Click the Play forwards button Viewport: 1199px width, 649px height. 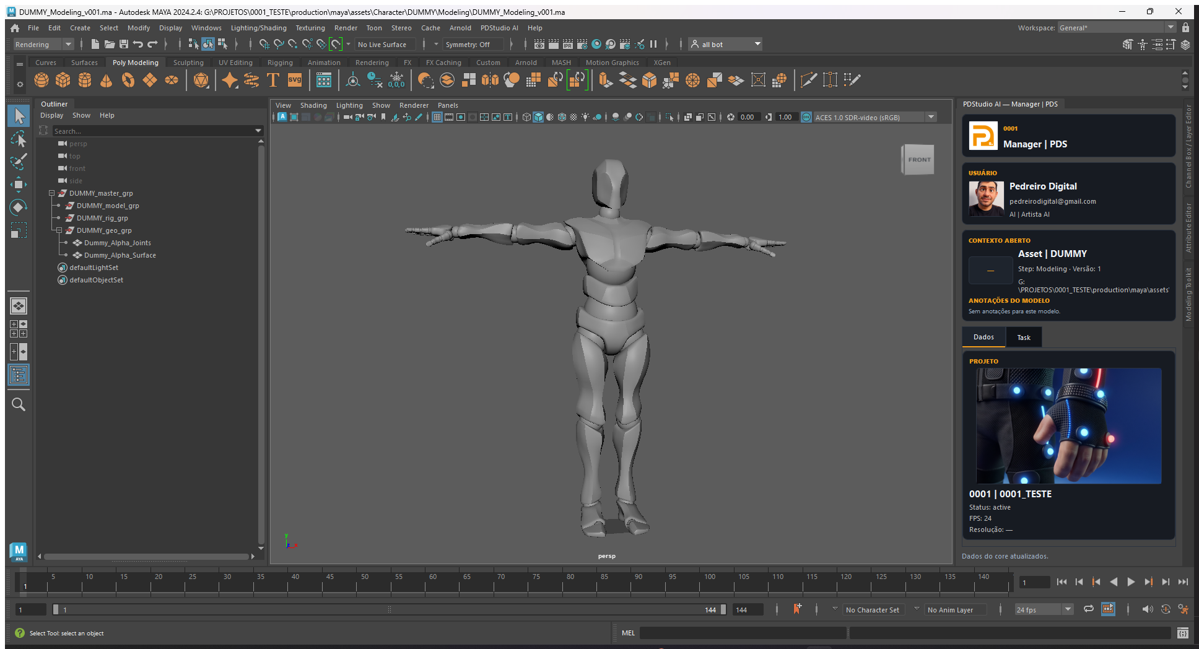coord(1131,581)
